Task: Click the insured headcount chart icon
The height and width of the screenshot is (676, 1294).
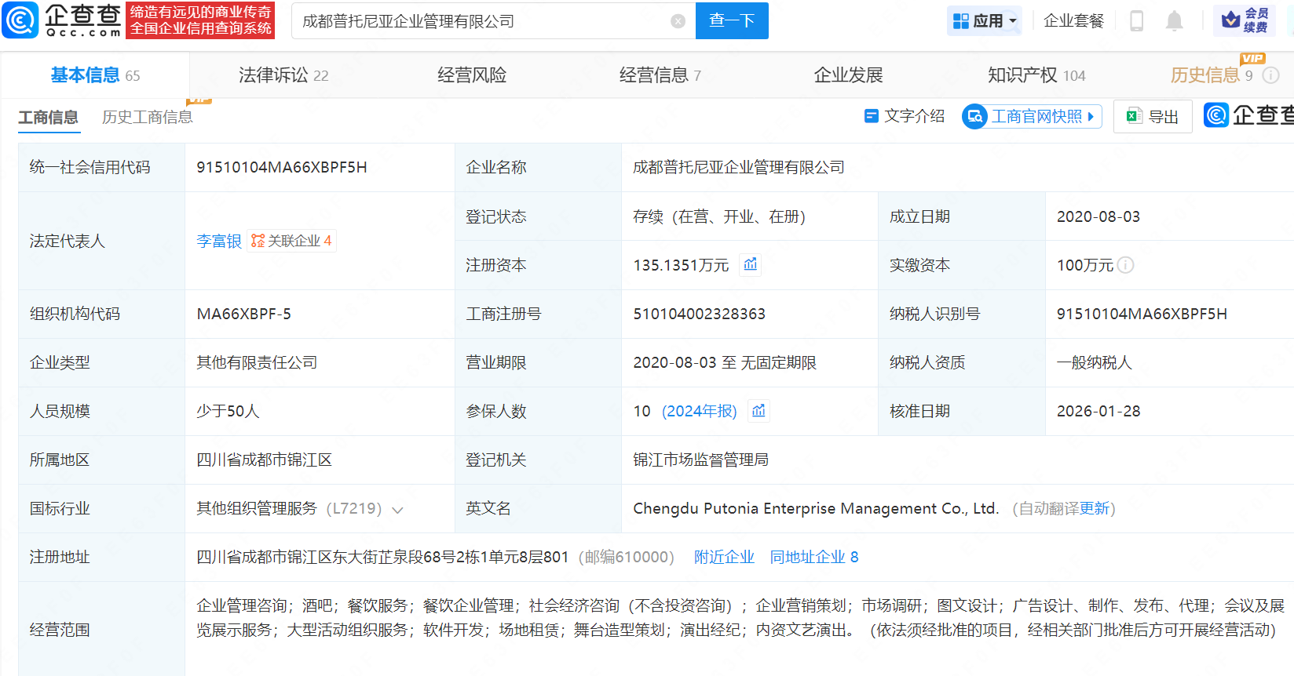Action: (758, 411)
